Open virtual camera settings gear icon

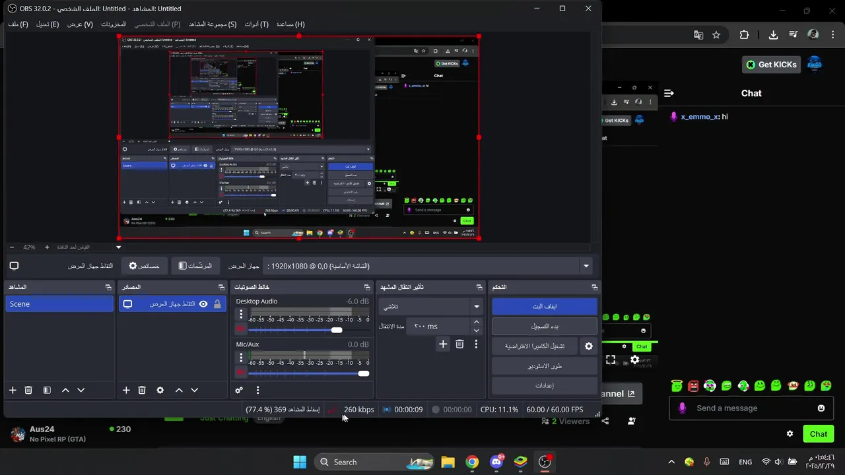[589, 346]
